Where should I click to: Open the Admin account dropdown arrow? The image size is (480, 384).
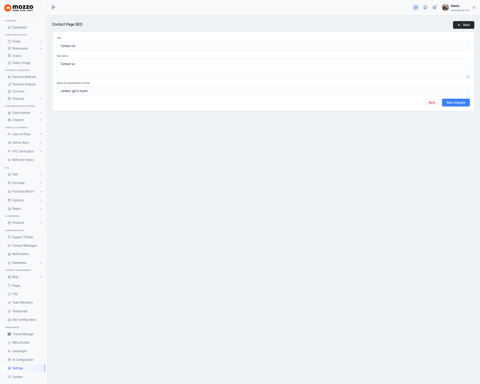point(474,7)
